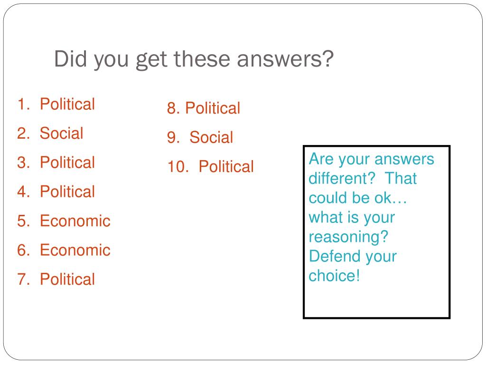Select answer 9 Social
This screenshot has height=365, width=486.
200,137
